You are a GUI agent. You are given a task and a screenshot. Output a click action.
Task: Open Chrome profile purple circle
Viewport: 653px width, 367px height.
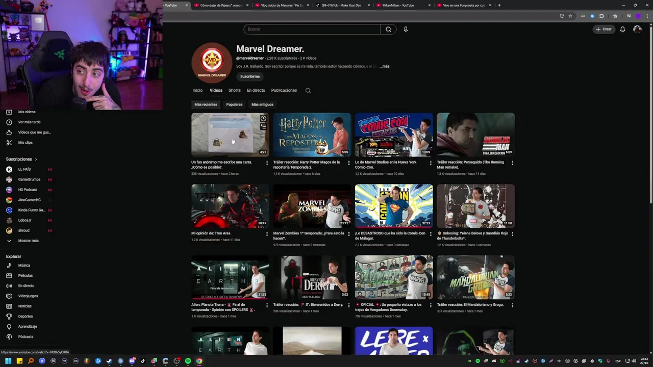638,16
